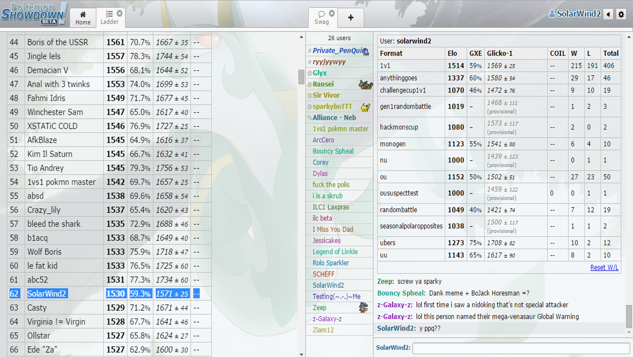This screenshot has height=357, width=633.
Task: Click ladder name XSTATiC COLD
Action: [x=52, y=126]
